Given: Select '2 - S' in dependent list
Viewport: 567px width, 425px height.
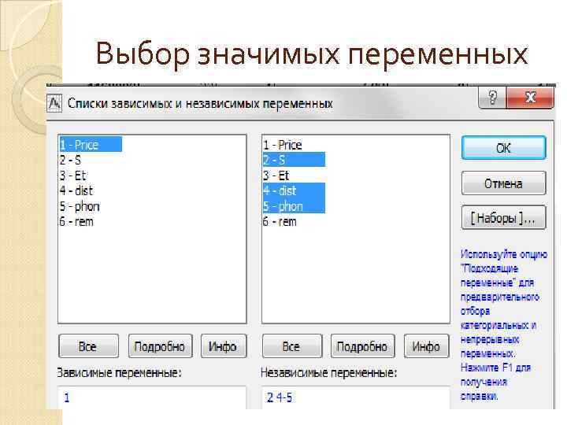Looking at the screenshot, I should pos(71,160).
